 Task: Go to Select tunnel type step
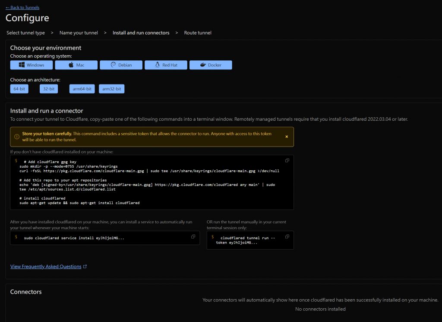[25, 33]
